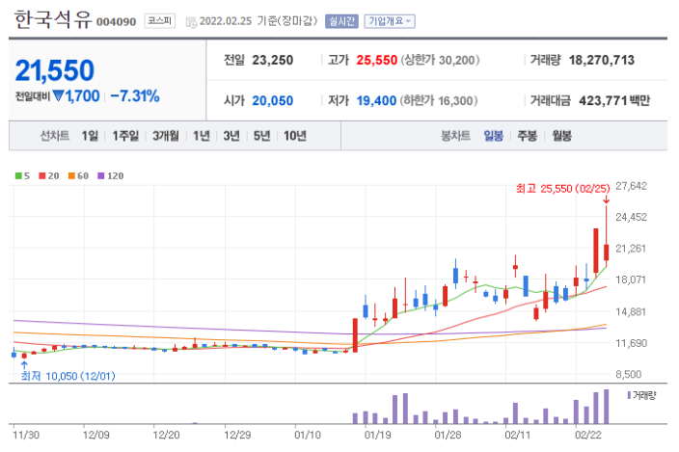The height and width of the screenshot is (452, 679).
Task: Select the 5년 line chart period
Action: pyautogui.click(x=261, y=136)
